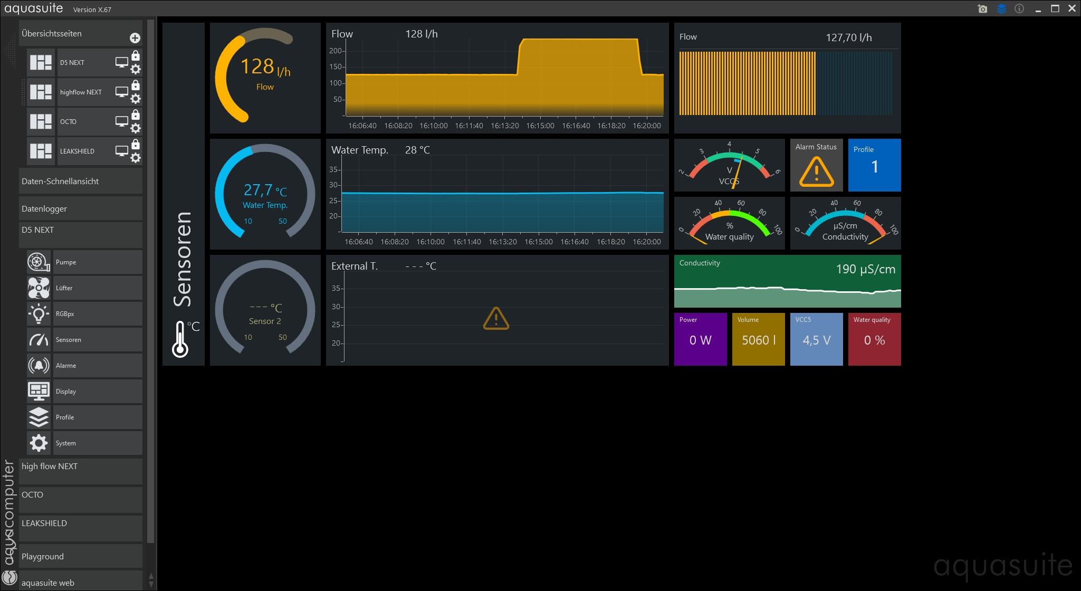Click the Display monitor icon
This screenshot has height=591, width=1081.
[x=39, y=392]
